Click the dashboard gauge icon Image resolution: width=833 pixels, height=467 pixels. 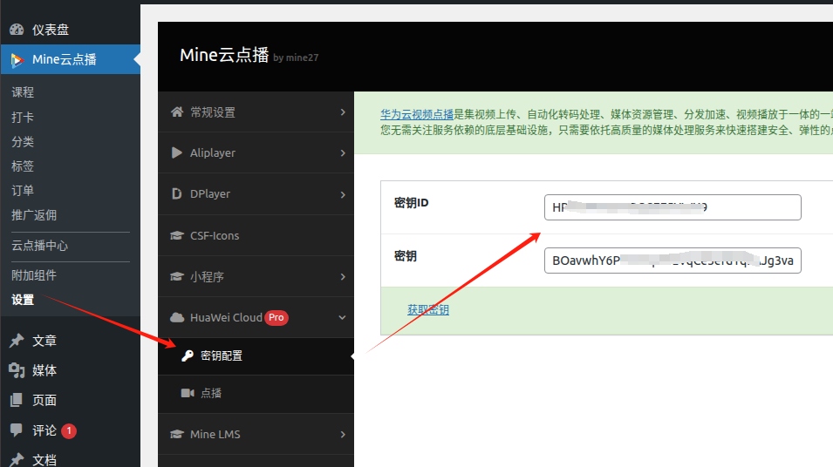tap(17, 30)
